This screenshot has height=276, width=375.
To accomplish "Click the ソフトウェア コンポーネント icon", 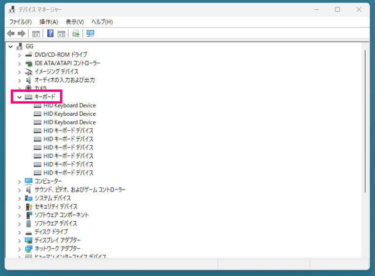I will coord(29,215).
